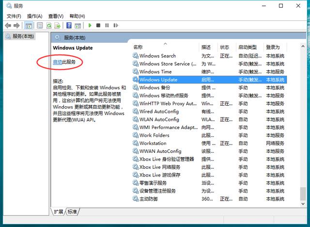
Task: Open the 帮助(H) menu
Action: (77, 16)
